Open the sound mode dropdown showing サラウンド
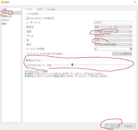This screenshot has height=130, width=138. tap(113, 36)
